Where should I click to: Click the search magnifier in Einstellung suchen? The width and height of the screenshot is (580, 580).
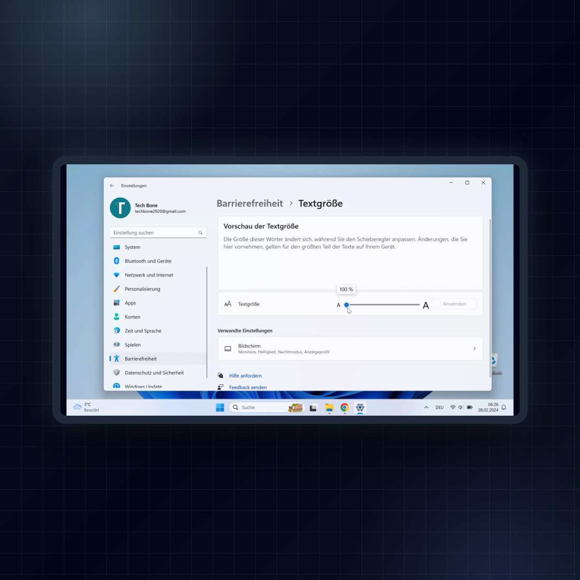201,233
